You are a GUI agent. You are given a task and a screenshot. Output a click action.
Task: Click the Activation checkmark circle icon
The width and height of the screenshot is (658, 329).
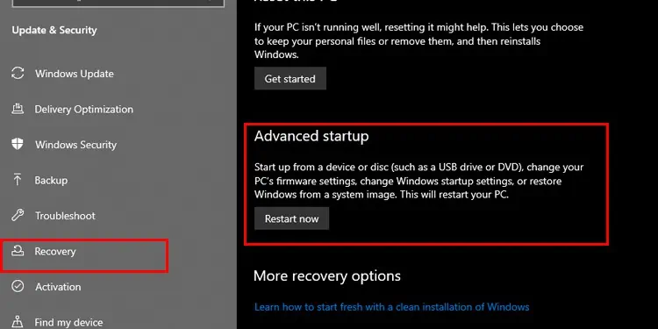18,286
